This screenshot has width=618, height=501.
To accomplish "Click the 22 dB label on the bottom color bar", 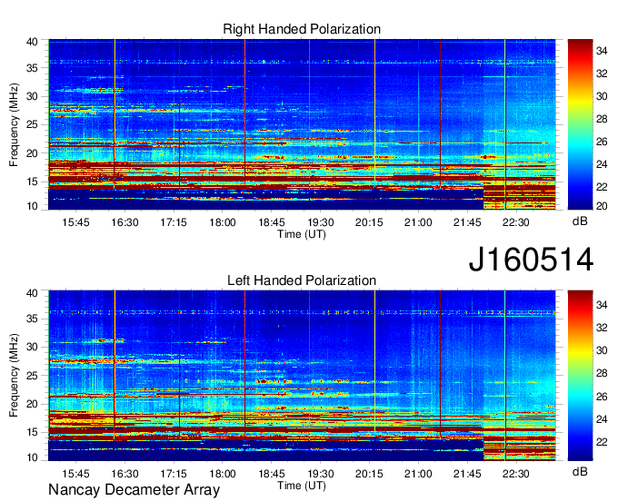I will [602, 442].
